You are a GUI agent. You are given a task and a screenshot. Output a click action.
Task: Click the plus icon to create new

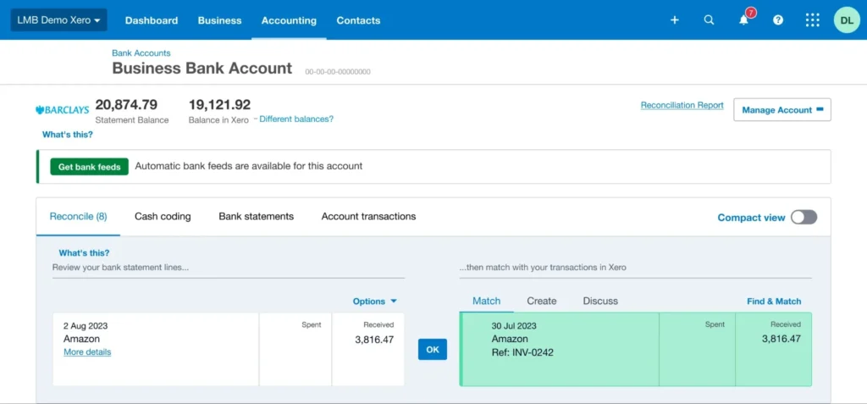click(x=675, y=20)
